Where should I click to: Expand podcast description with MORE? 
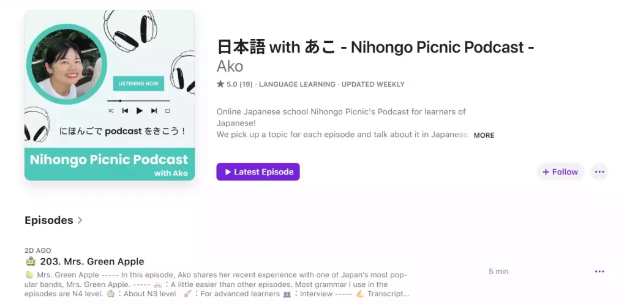(484, 135)
